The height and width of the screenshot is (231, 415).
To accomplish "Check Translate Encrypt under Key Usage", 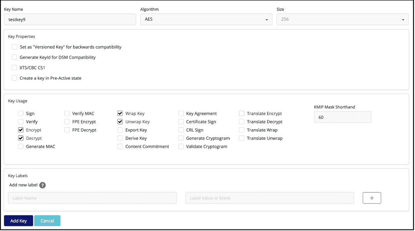I will point(241,113).
